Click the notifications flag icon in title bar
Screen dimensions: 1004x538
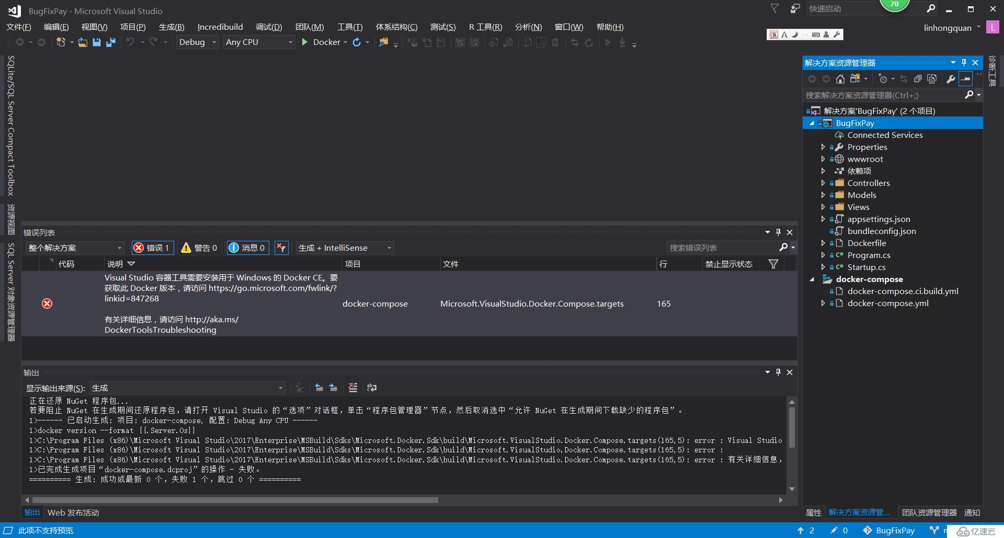pyautogui.click(x=774, y=8)
